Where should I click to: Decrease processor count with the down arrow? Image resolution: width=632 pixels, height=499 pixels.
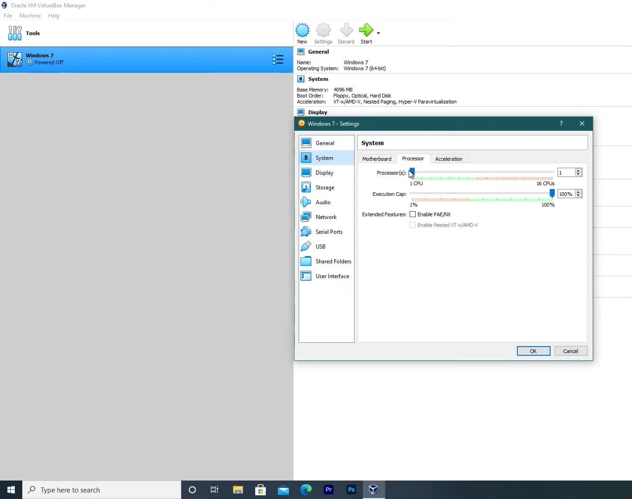[x=578, y=175]
